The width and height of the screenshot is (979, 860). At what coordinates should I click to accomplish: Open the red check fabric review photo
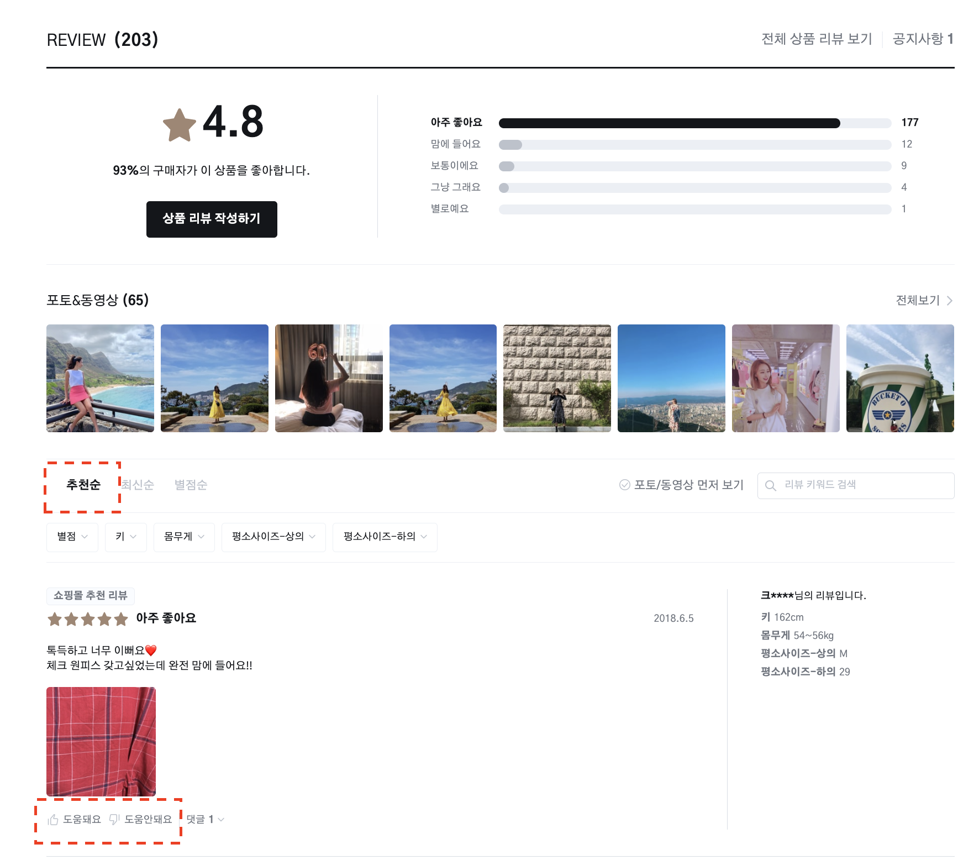click(101, 742)
